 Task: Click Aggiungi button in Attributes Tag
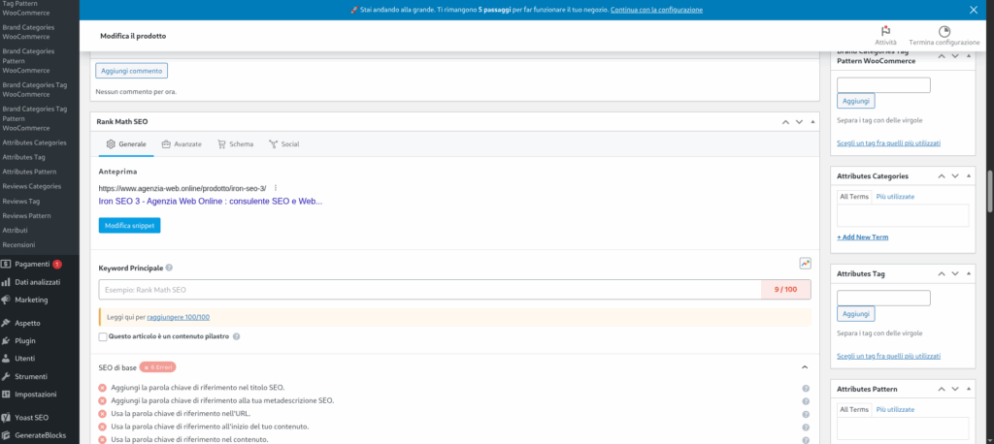pyautogui.click(x=856, y=313)
